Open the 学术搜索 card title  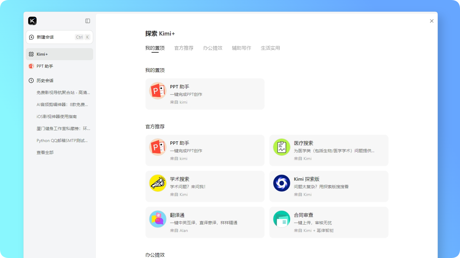[x=180, y=179]
